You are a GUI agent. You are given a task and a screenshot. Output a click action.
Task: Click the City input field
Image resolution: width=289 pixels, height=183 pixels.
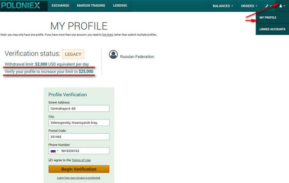click(79, 122)
